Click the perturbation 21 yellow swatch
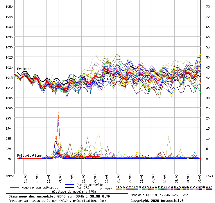Image resolution: width=215 pixels, height=203 pixels. pyautogui.click(x=182, y=189)
